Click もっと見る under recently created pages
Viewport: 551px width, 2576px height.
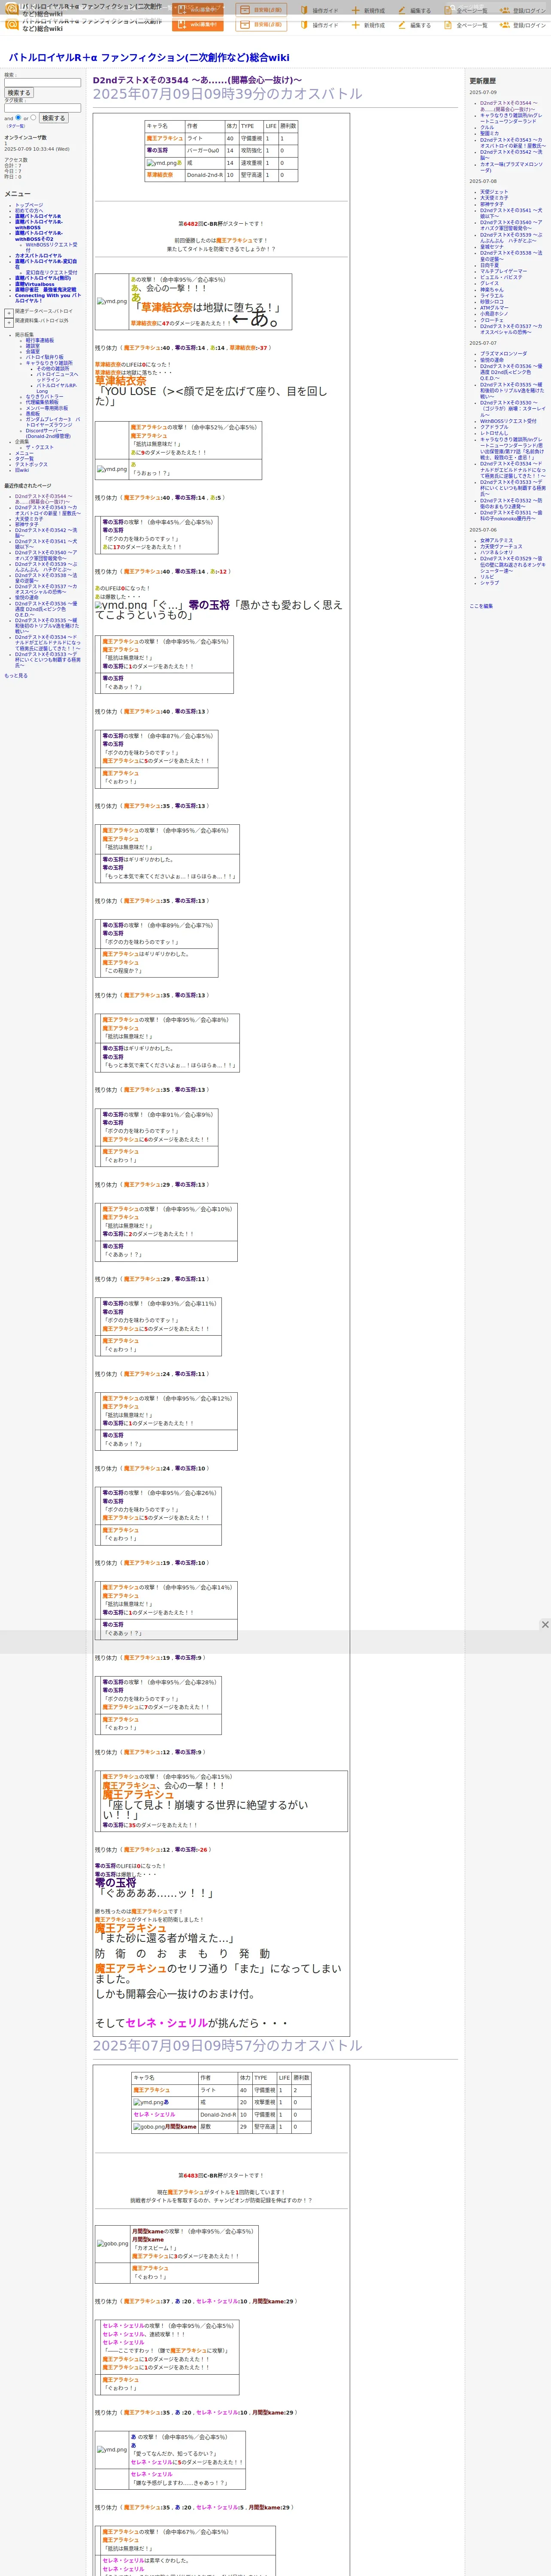click(x=16, y=676)
